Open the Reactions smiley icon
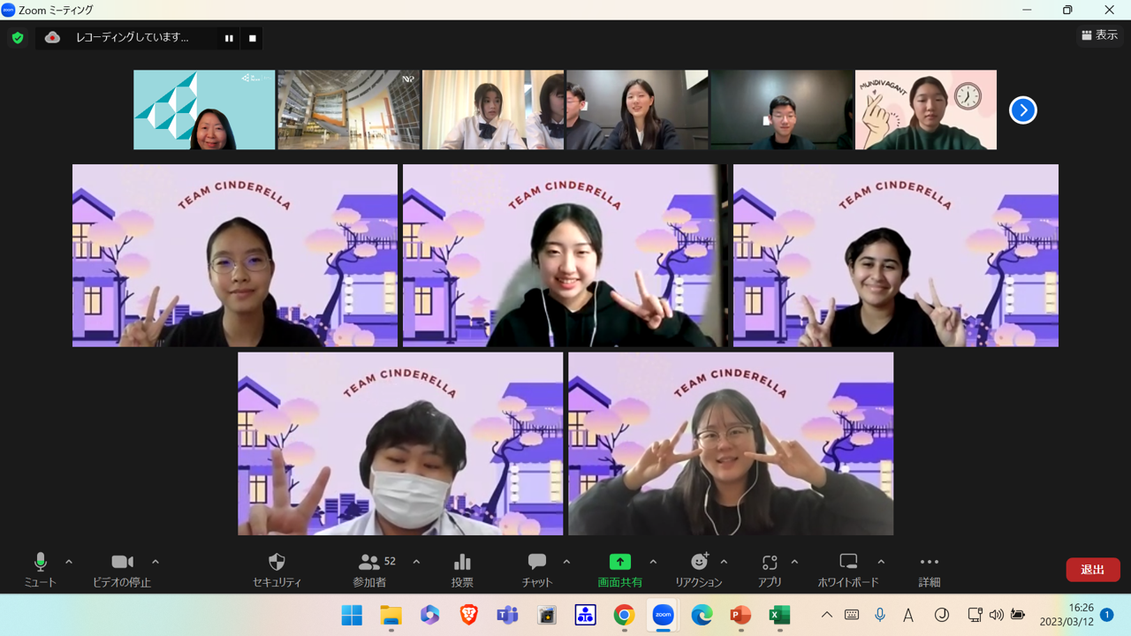The width and height of the screenshot is (1131, 636). point(699,563)
